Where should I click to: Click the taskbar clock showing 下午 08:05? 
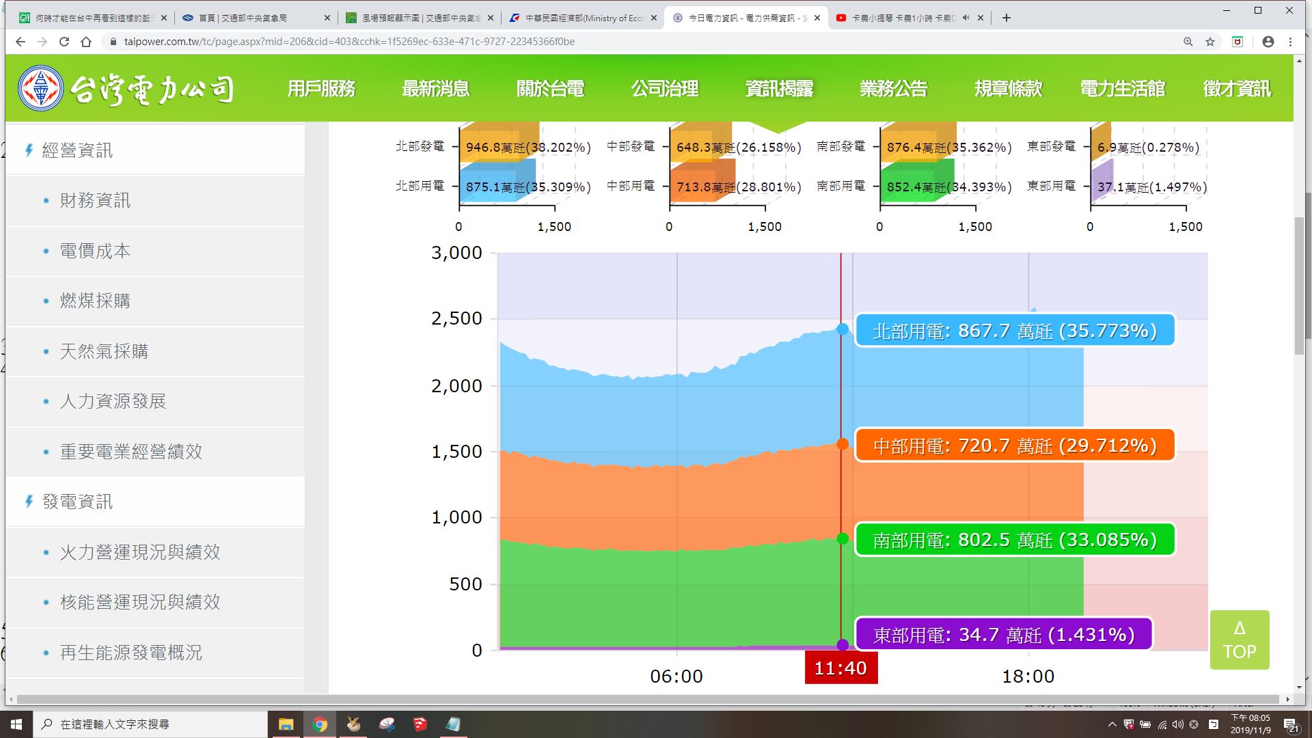pyautogui.click(x=1250, y=724)
